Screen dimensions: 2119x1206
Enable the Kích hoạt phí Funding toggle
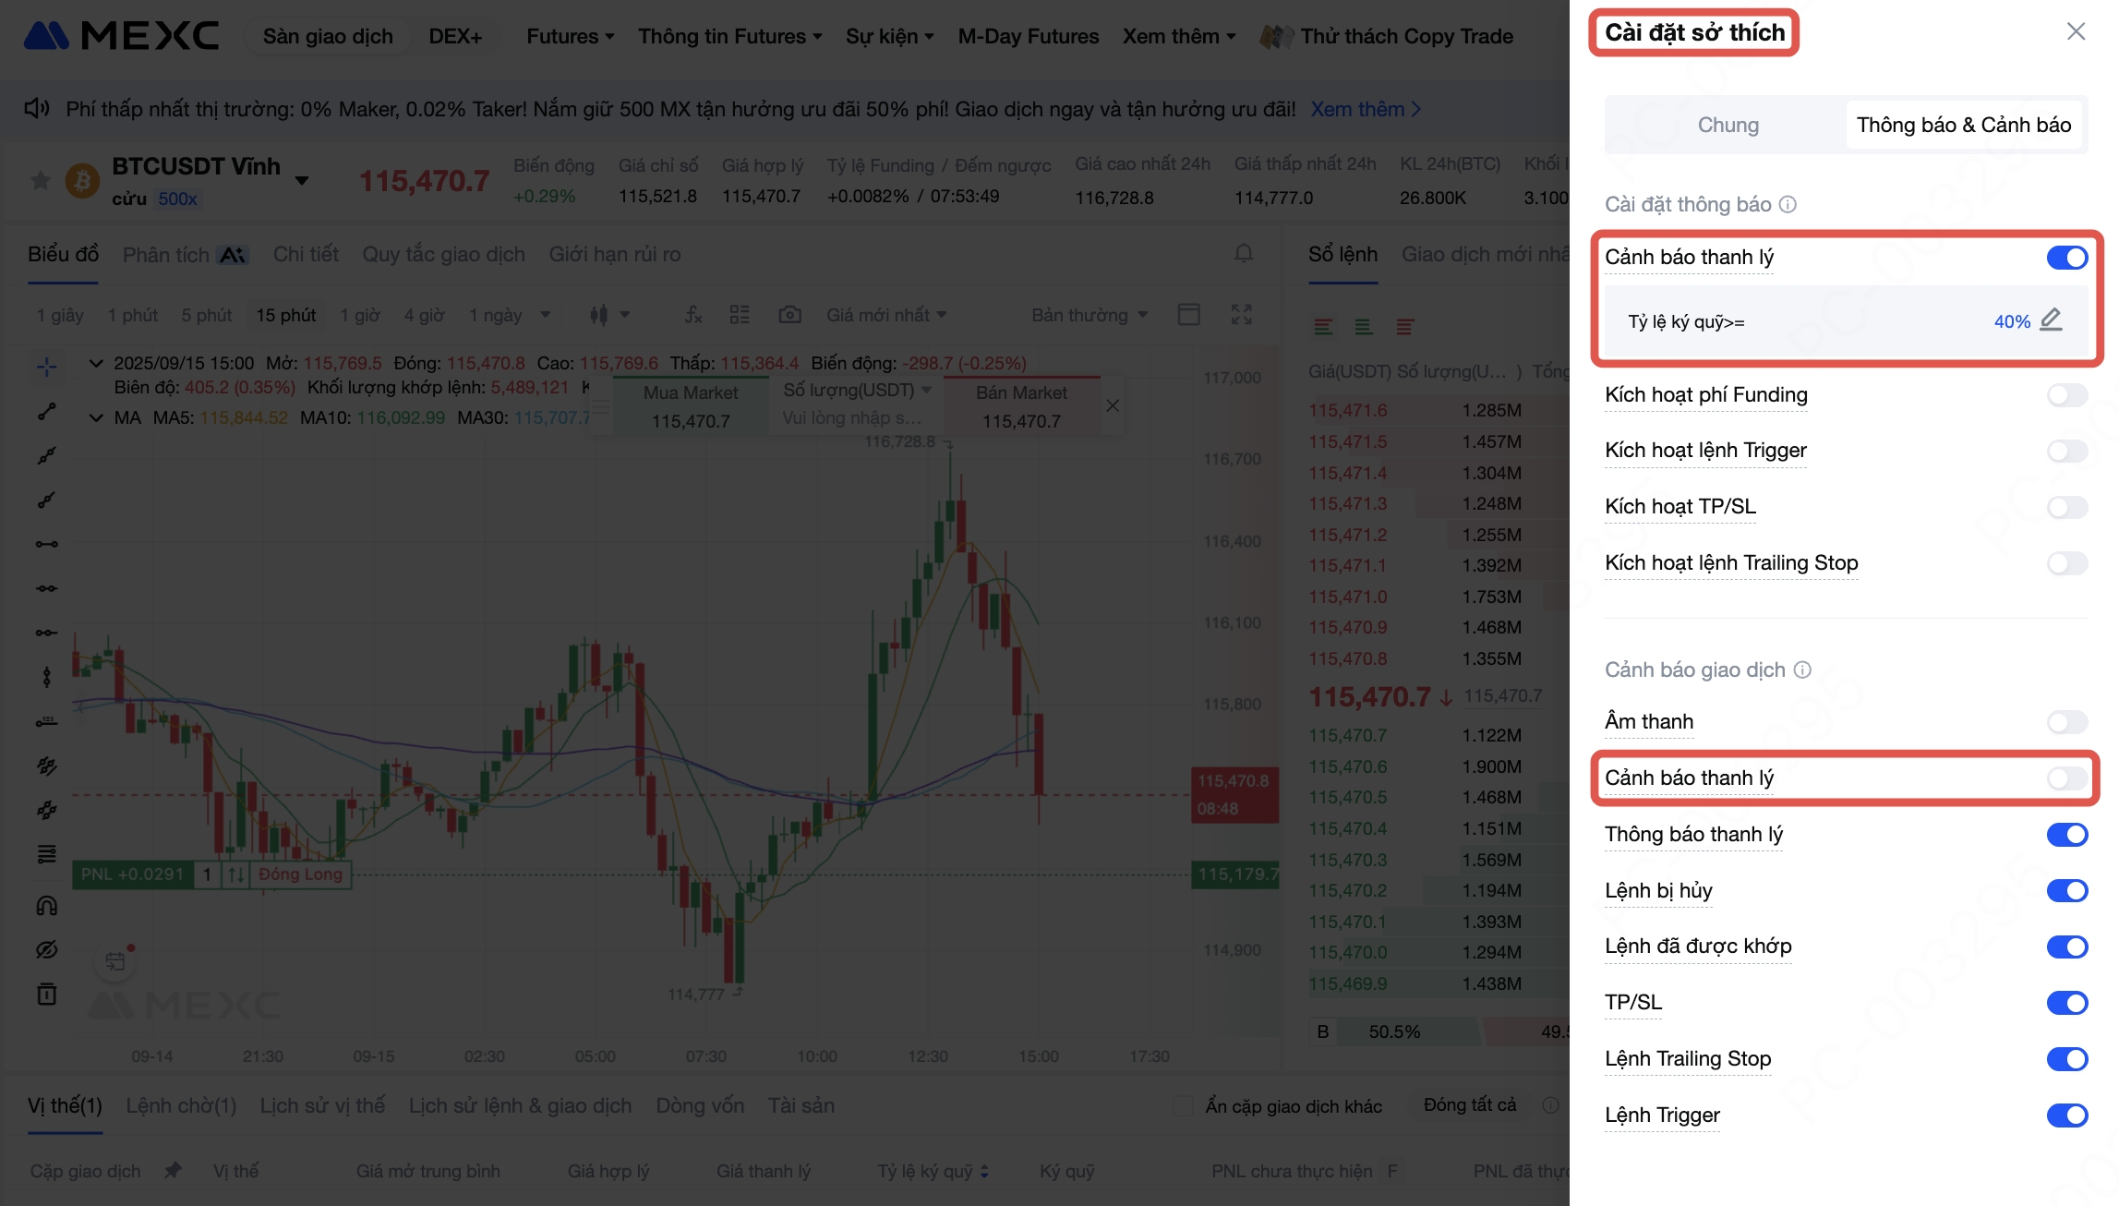tap(2066, 395)
